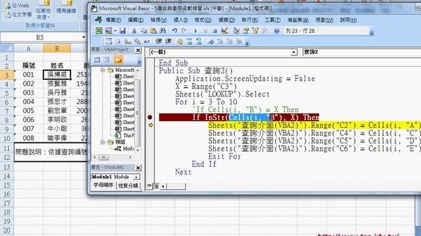The width and height of the screenshot is (421, 236).
Task: Open the 說明(H) menu
Action: pyautogui.click(x=349, y=20)
